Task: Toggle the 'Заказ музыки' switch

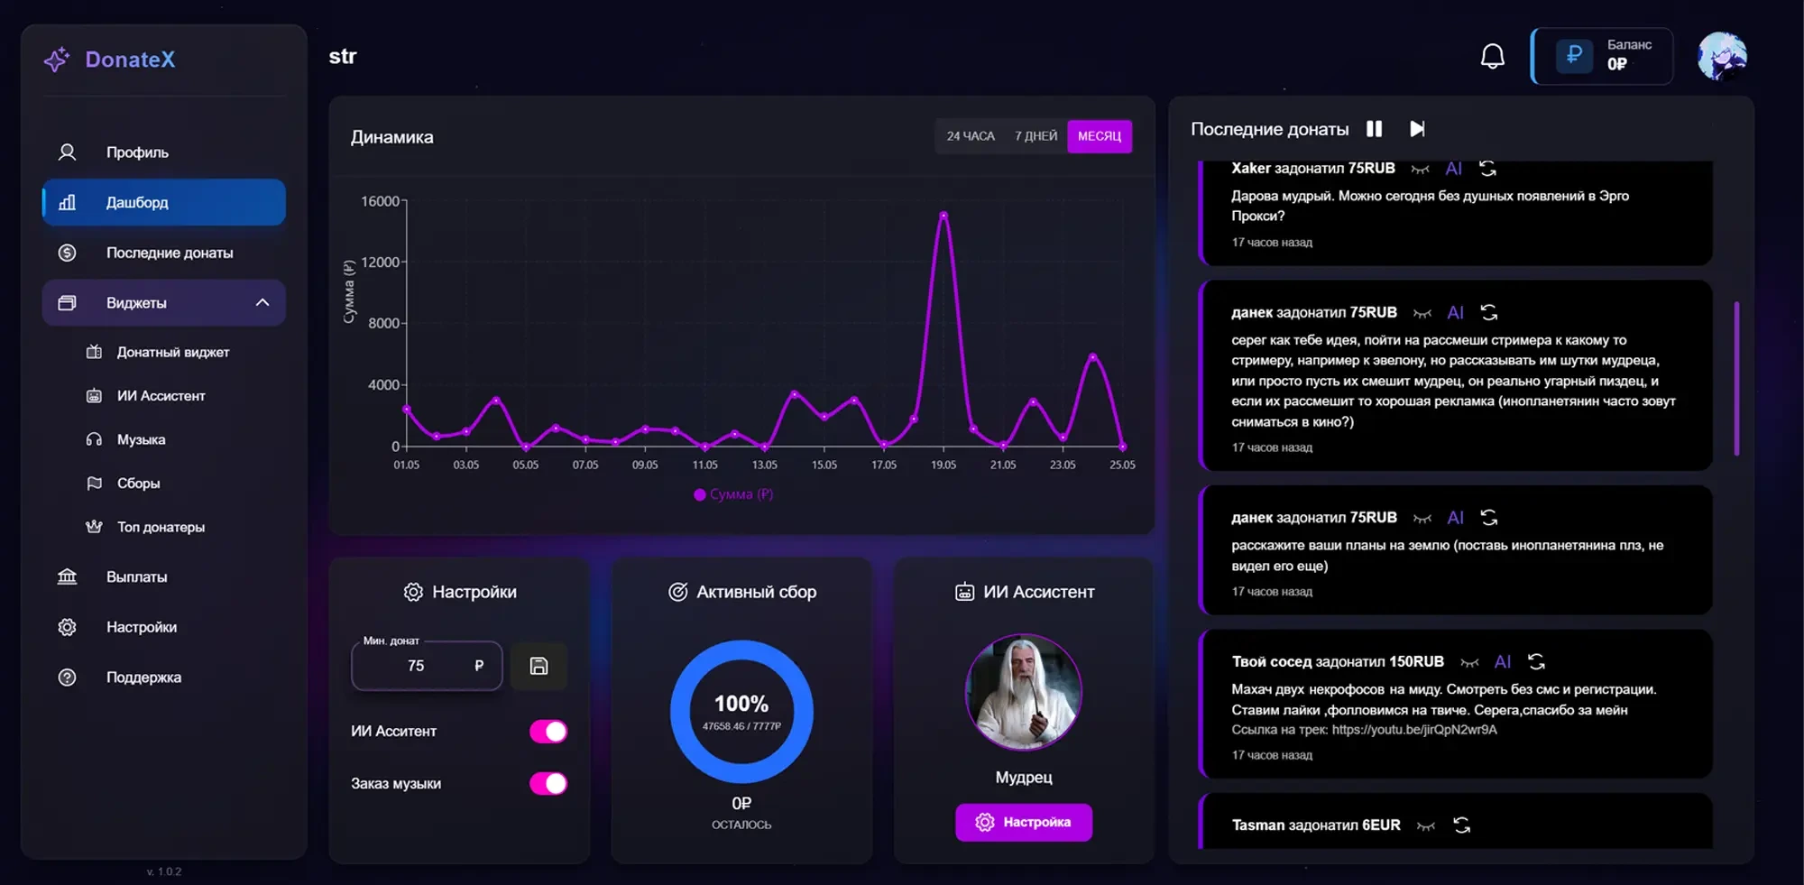Action: tap(548, 784)
